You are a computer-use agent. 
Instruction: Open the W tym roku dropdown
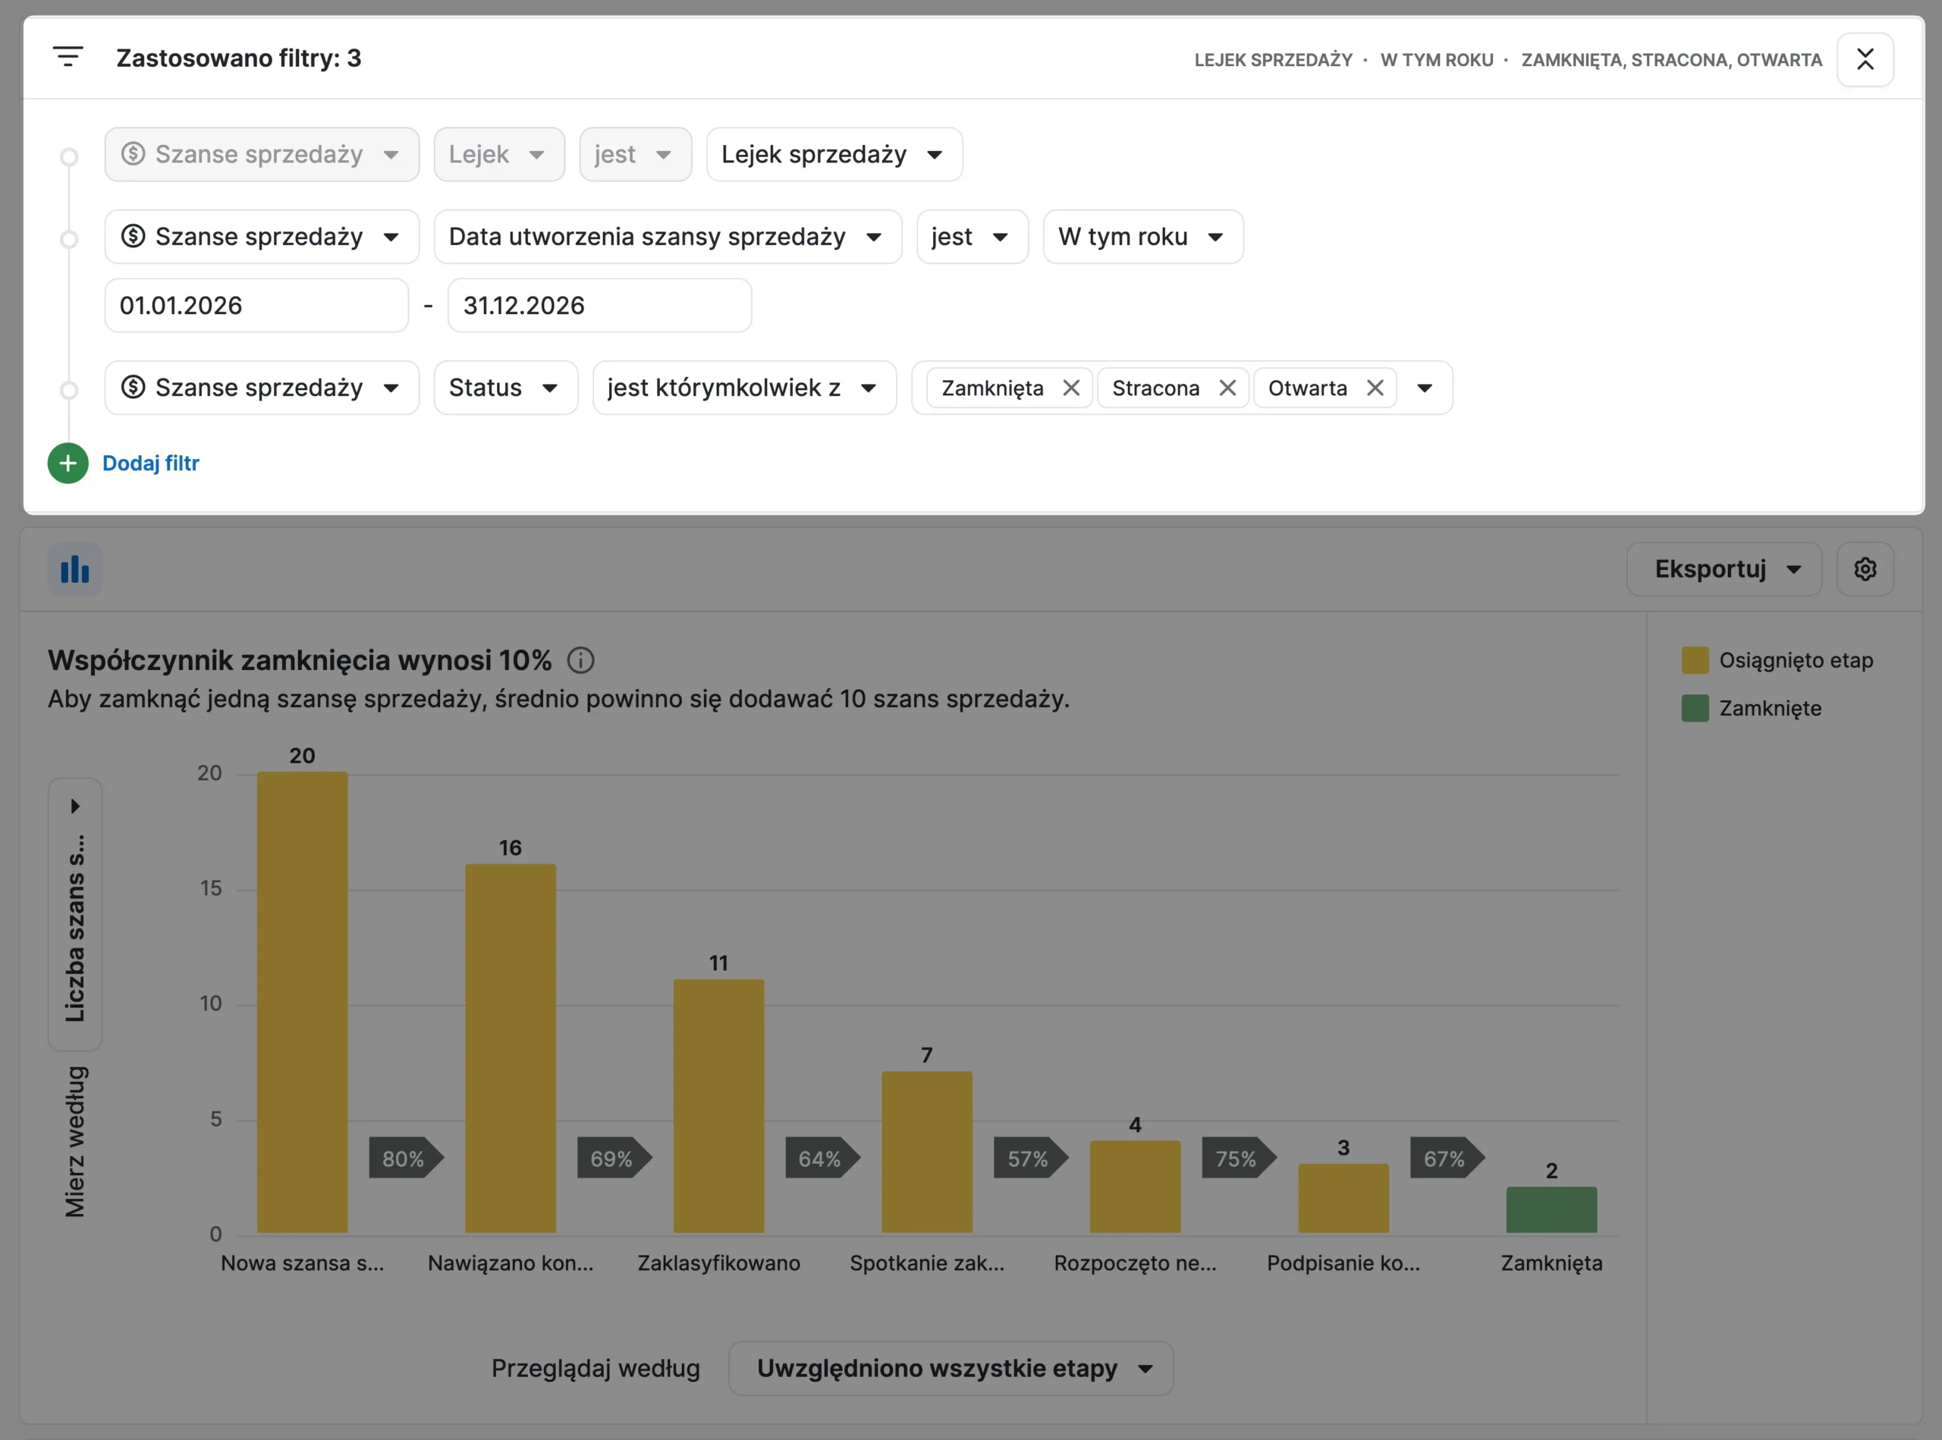1142,236
